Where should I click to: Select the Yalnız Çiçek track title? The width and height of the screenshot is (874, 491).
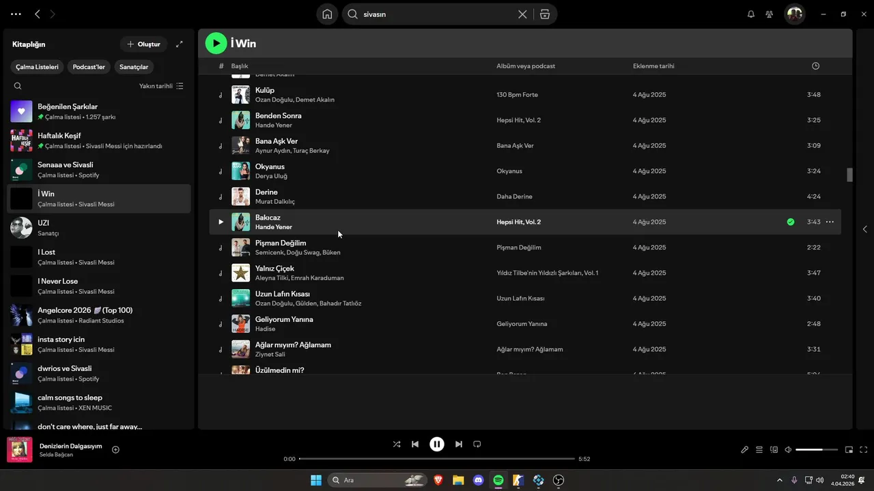[x=274, y=268]
